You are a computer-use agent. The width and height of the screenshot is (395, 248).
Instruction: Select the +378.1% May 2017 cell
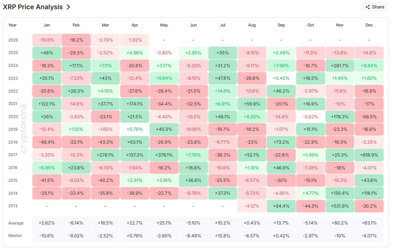click(x=164, y=155)
